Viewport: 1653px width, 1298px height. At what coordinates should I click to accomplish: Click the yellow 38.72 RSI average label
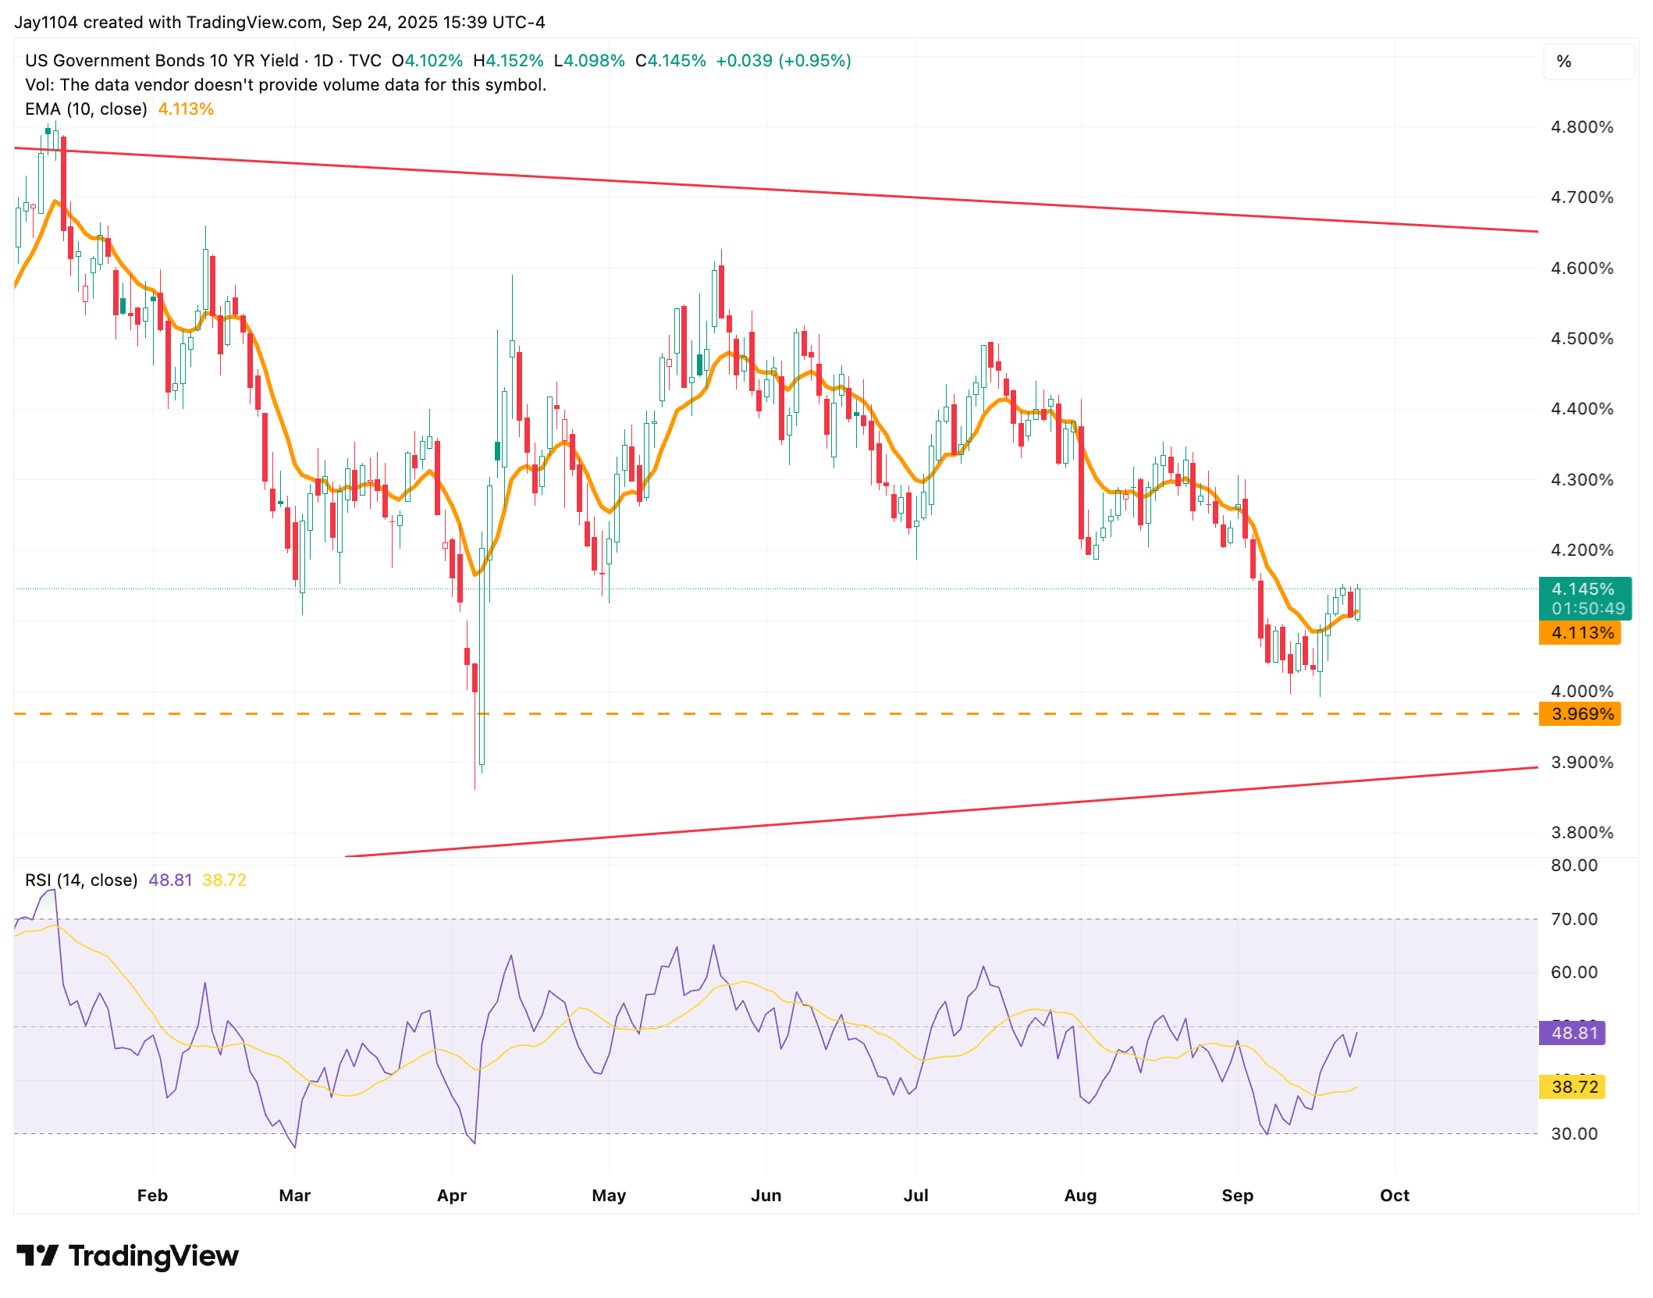pos(1573,1087)
